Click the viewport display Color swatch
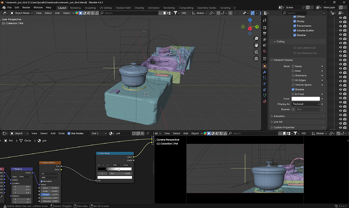Screen dimensions: 349x208 pos(306,99)
